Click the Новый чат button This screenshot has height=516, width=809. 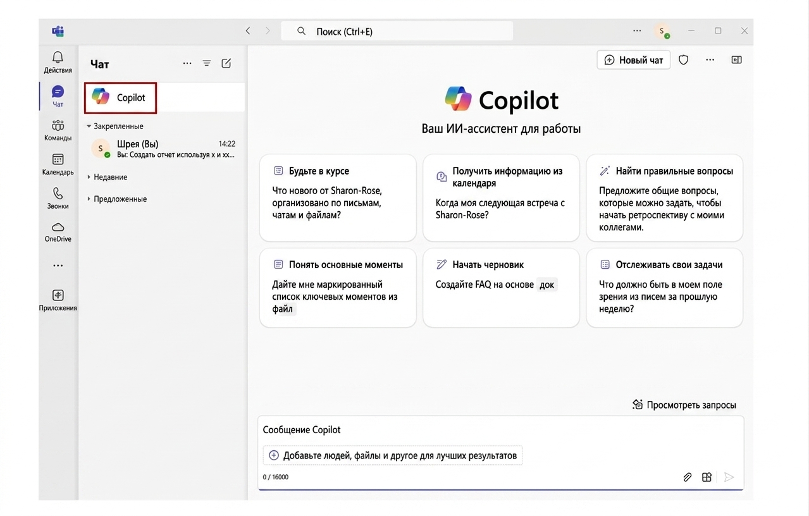coord(634,60)
